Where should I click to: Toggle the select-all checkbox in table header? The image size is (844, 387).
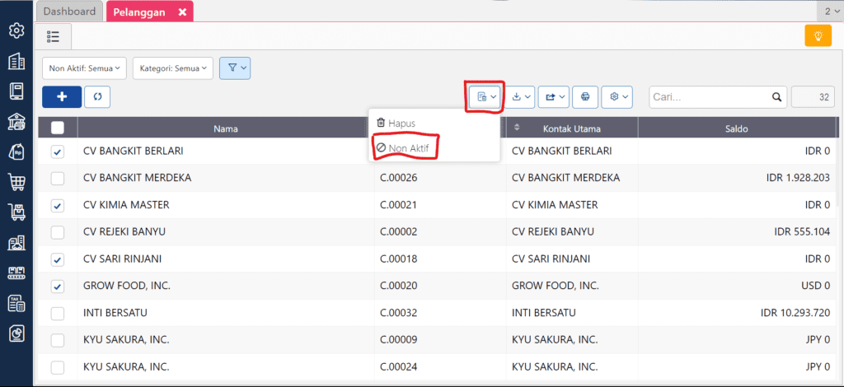[x=58, y=128]
